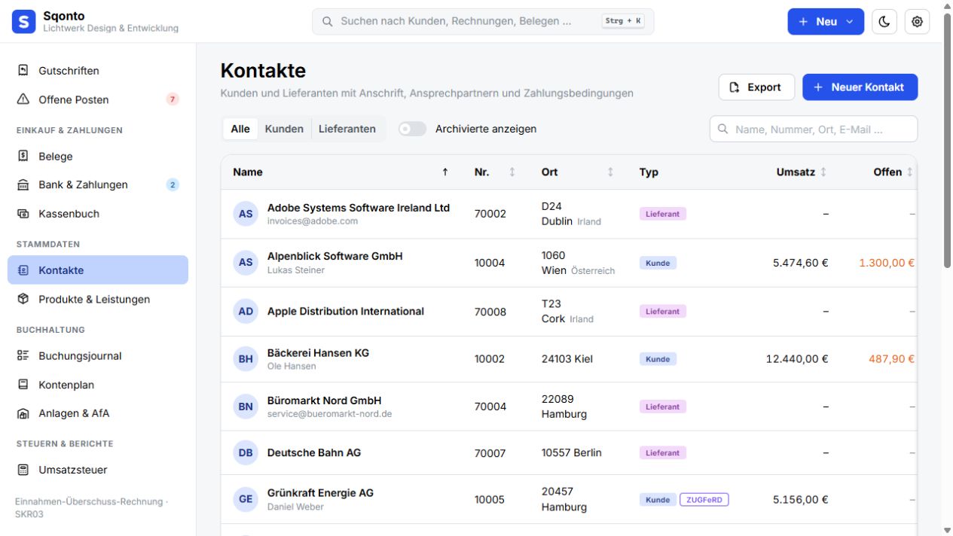Click the Neuer Kontakt button

860,87
